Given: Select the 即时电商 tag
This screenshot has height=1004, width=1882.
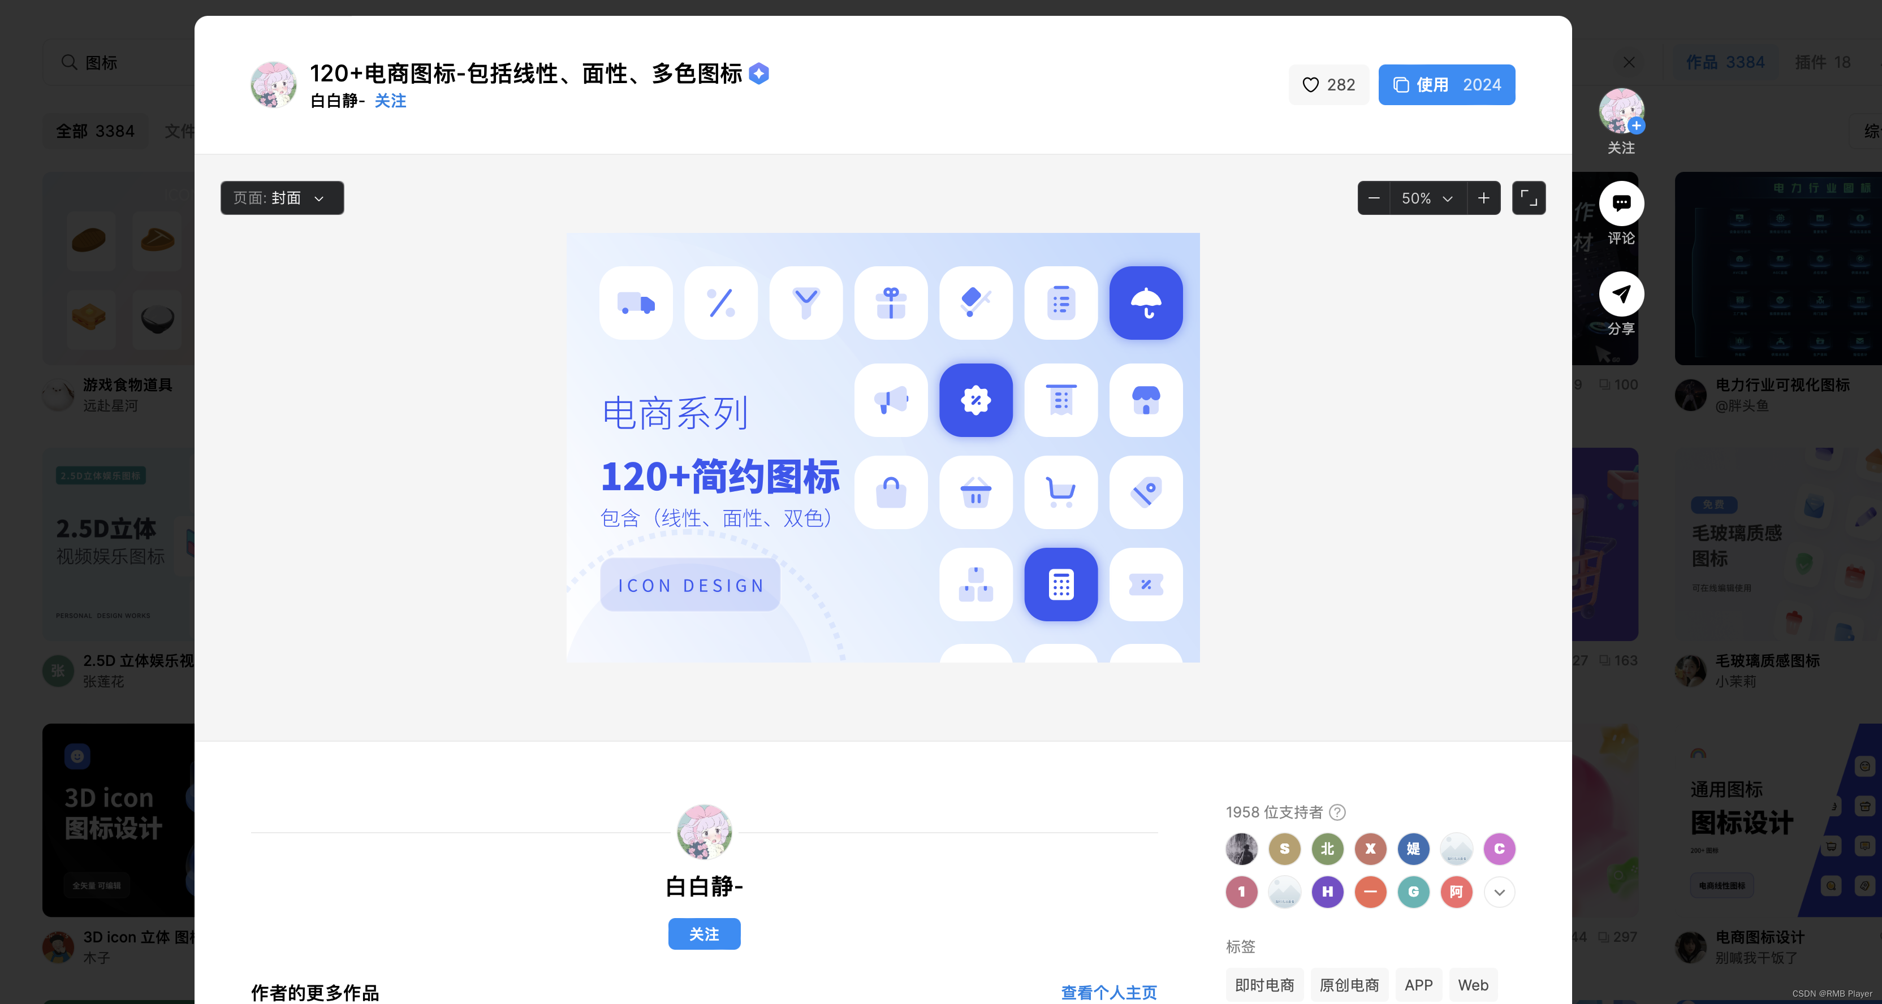Looking at the screenshot, I should (1264, 985).
